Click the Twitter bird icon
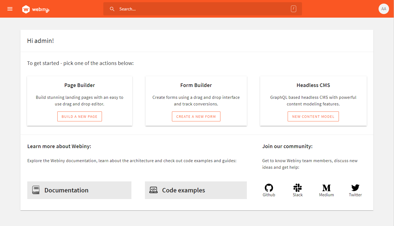The height and width of the screenshot is (226, 394). [x=355, y=187]
